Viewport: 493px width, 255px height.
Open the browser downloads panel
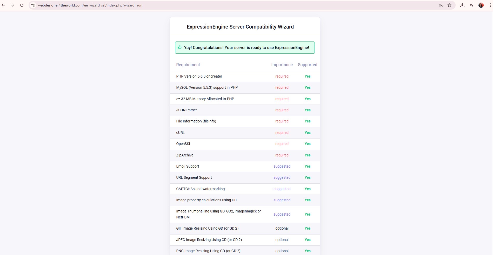coord(462,5)
